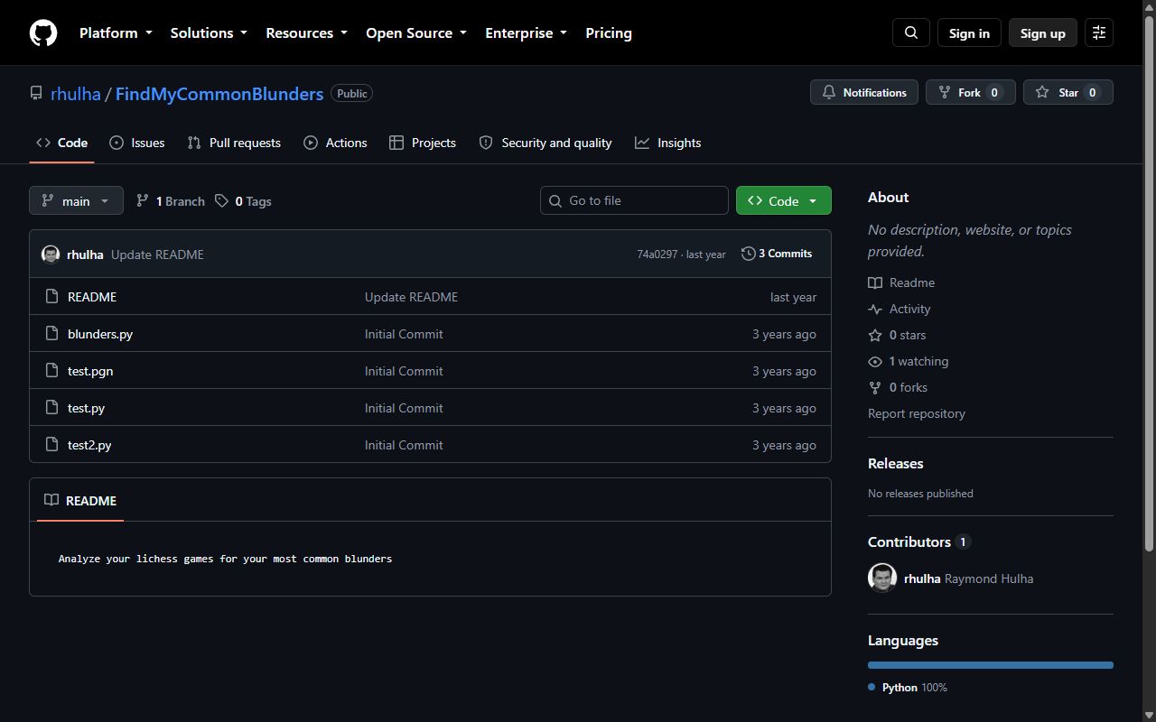Open the Contributors heading link
This screenshot has height=722, width=1156.
[x=918, y=541]
